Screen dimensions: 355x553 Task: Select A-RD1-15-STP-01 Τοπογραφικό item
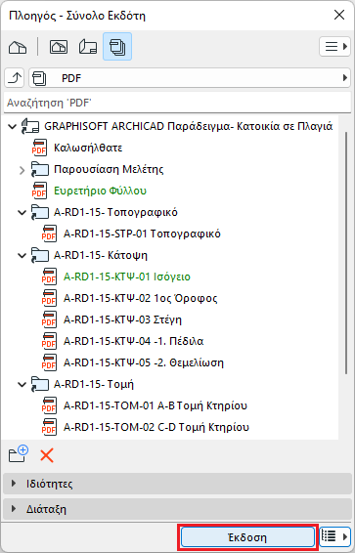point(142,234)
